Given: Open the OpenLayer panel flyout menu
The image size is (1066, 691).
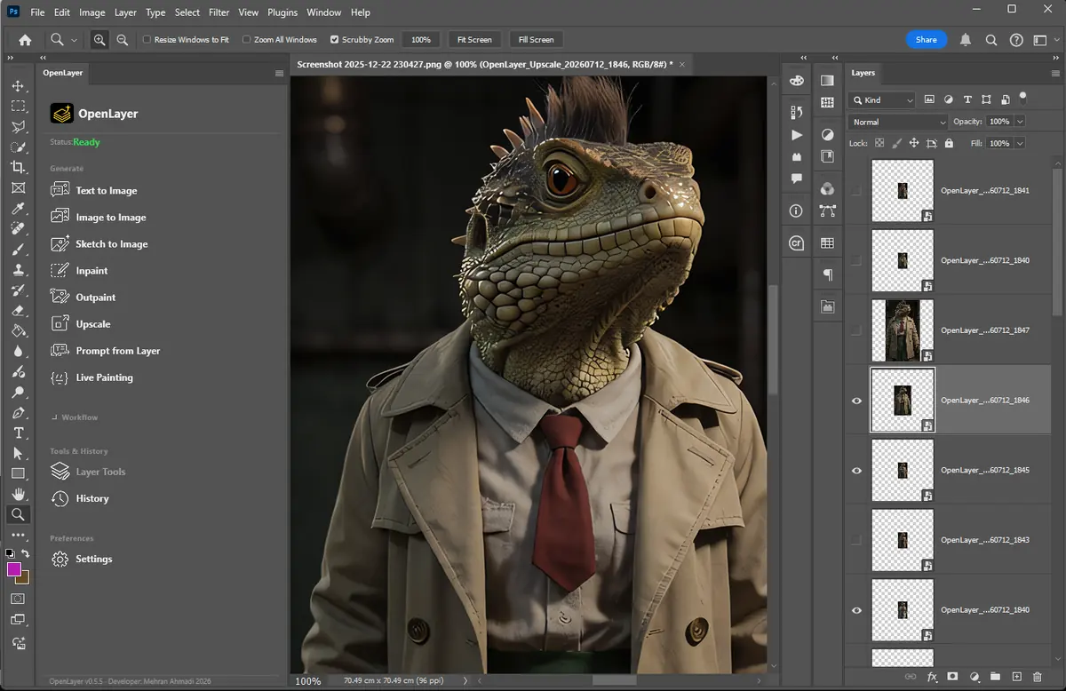Looking at the screenshot, I should click(x=280, y=74).
